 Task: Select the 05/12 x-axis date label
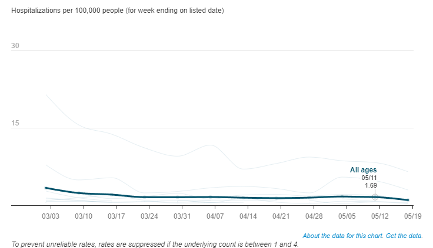[x=380, y=216]
